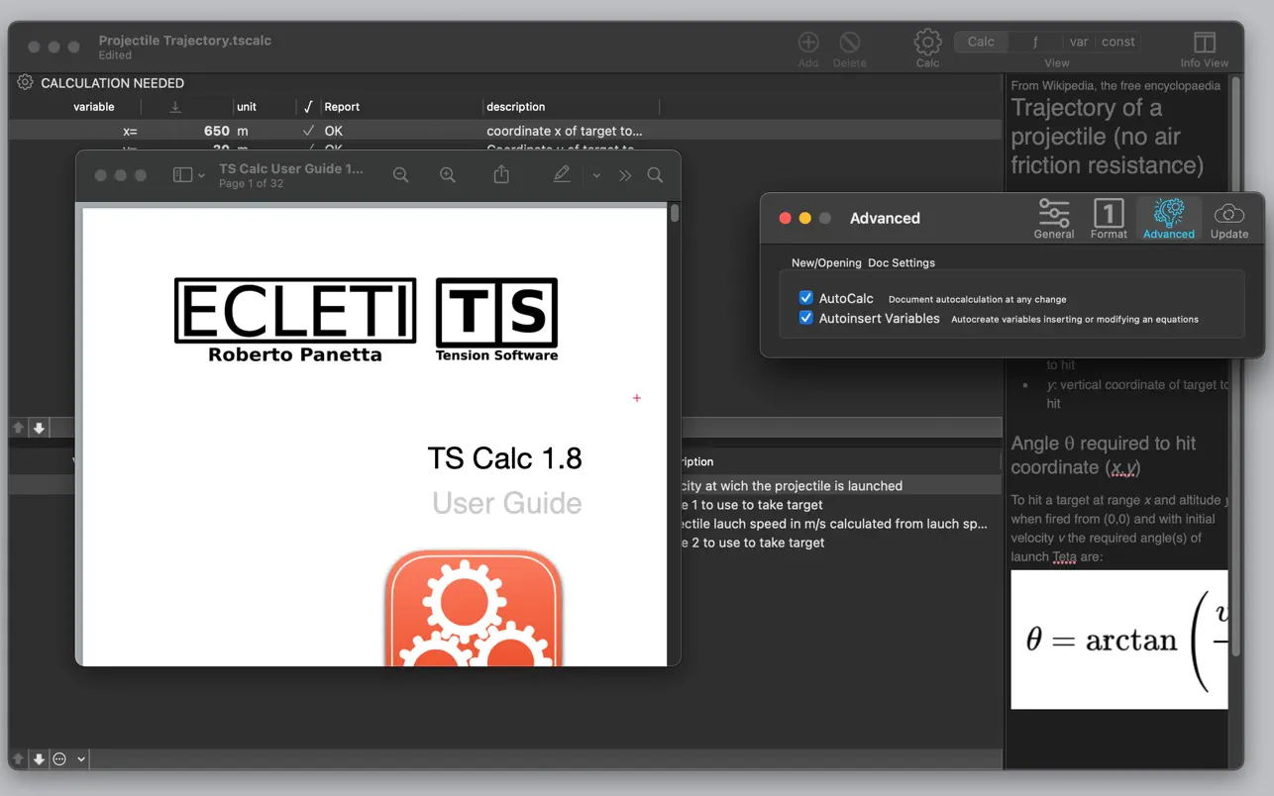Open search in the User Guide window

tap(655, 174)
